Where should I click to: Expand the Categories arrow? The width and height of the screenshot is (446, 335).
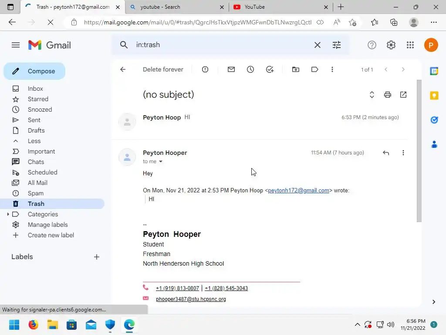tap(8, 214)
